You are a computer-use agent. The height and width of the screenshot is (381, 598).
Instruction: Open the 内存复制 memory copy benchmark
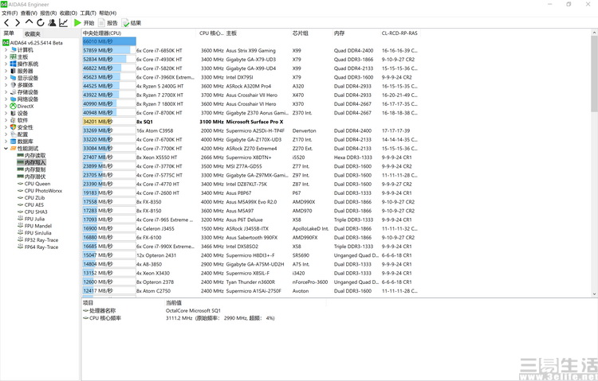click(x=32, y=169)
